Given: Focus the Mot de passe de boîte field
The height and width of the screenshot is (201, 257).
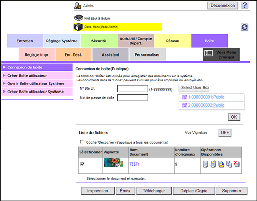Looking at the screenshot, I should (133, 98).
